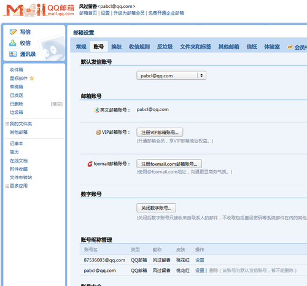Click the VIP mailbox account icon
Viewport: 307px width, 286px height.
[98, 132]
